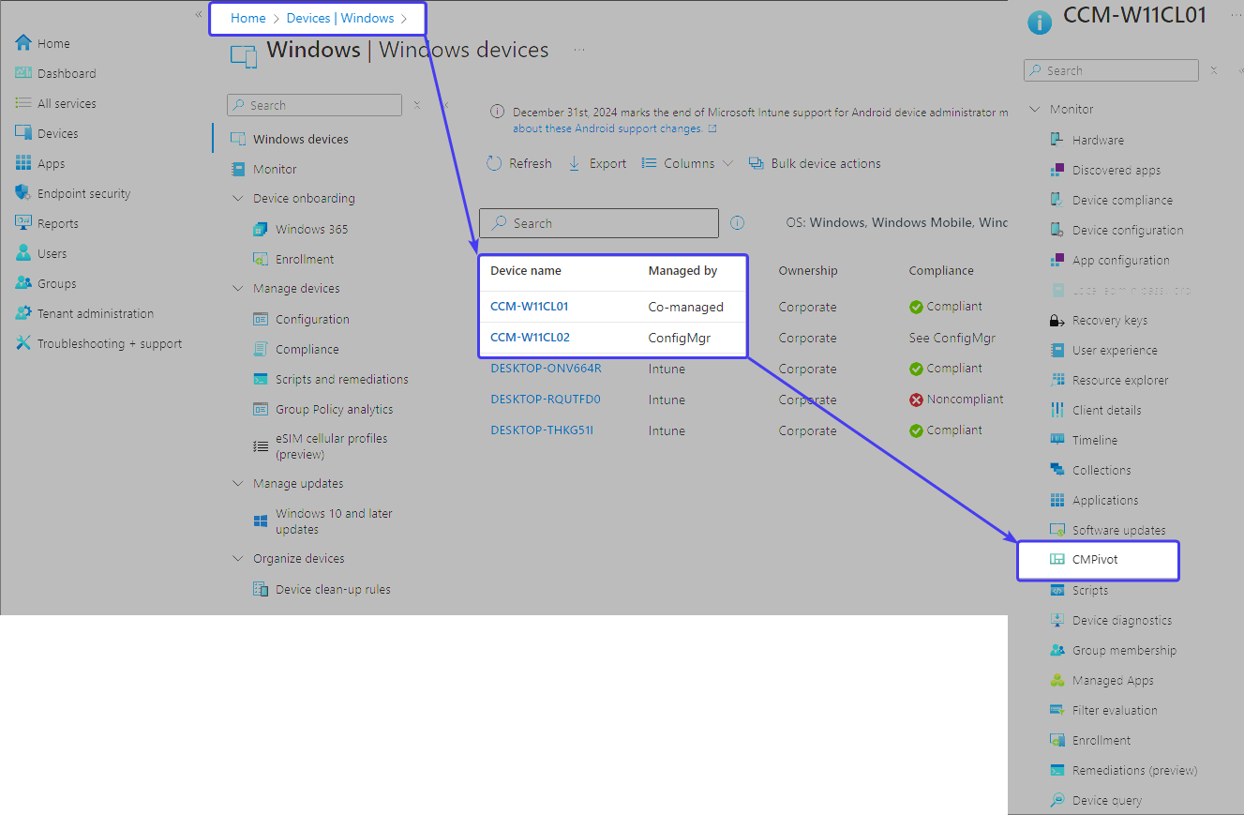Sort by Compliance column header
Viewport: 1244px width, 815px height.
[941, 270]
